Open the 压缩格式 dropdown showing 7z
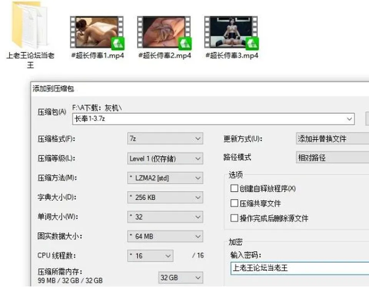 (x=165, y=139)
